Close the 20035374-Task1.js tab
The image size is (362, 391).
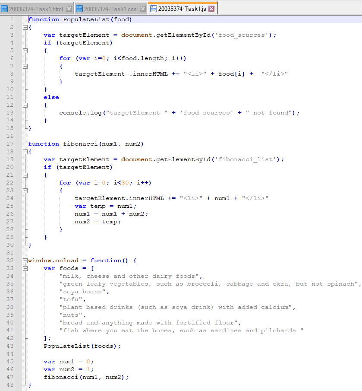(211, 9)
